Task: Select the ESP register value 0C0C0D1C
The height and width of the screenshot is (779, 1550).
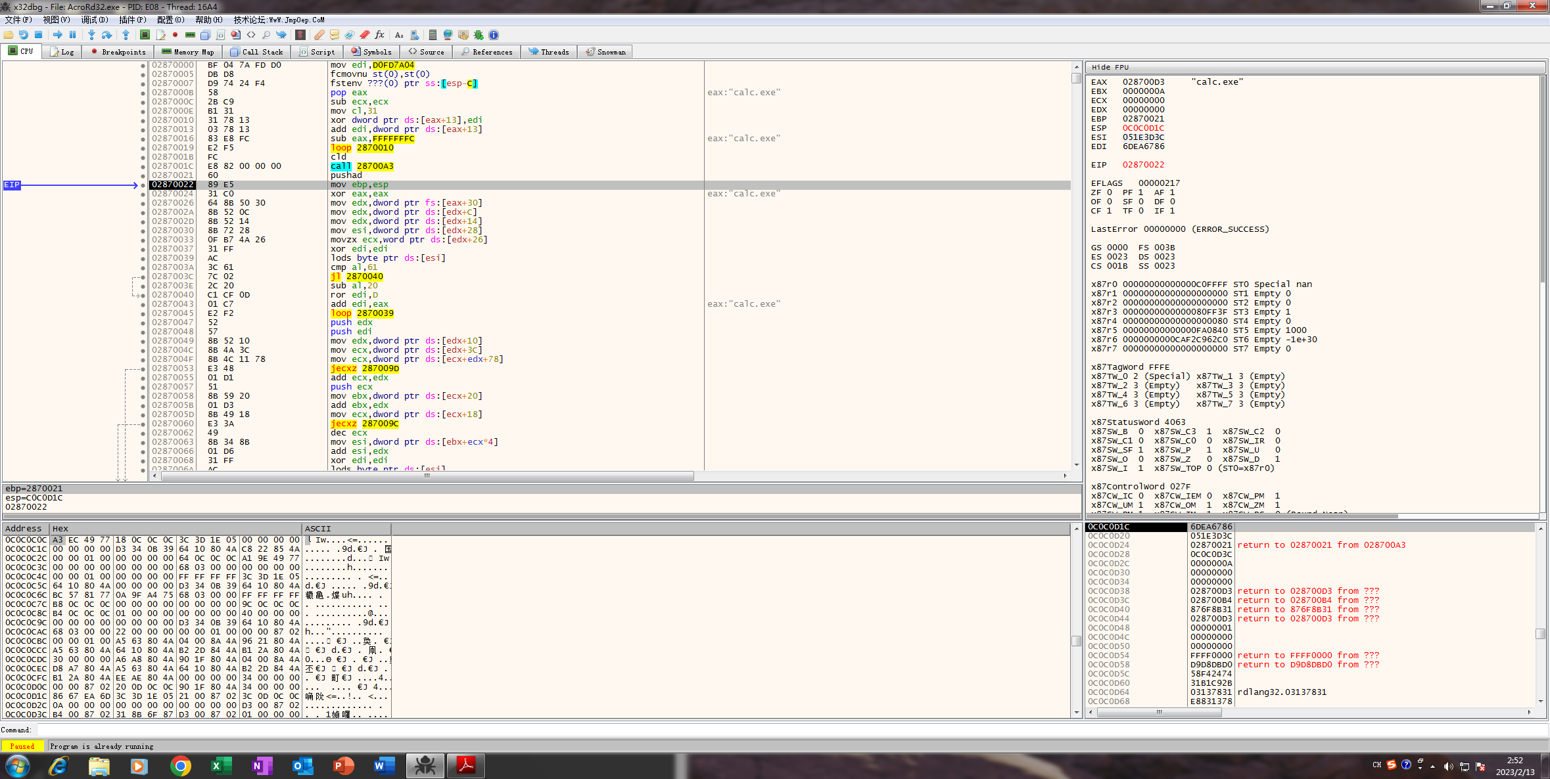Action: (x=1143, y=128)
